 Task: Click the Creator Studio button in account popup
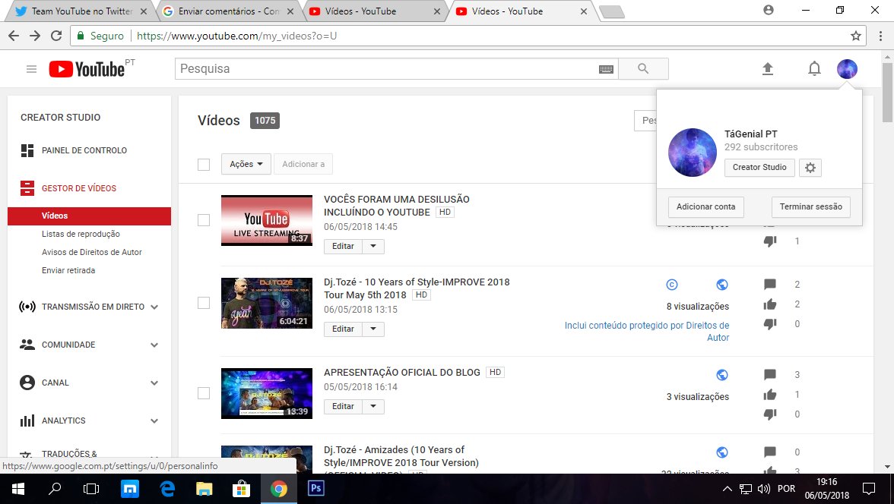tap(759, 168)
